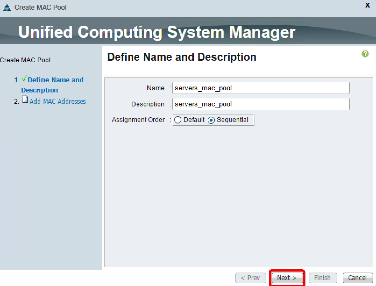The image size is (376, 286).
Task: Click into the Description input field
Action: coord(261,104)
